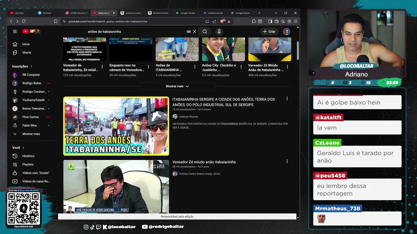Open options menu for Anões City Clecinho short

point(241,67)
